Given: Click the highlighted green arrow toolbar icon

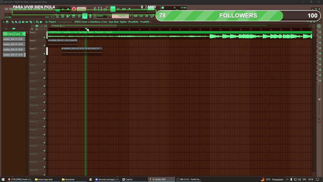Looking at the screenshot, I should coord(85,16).
